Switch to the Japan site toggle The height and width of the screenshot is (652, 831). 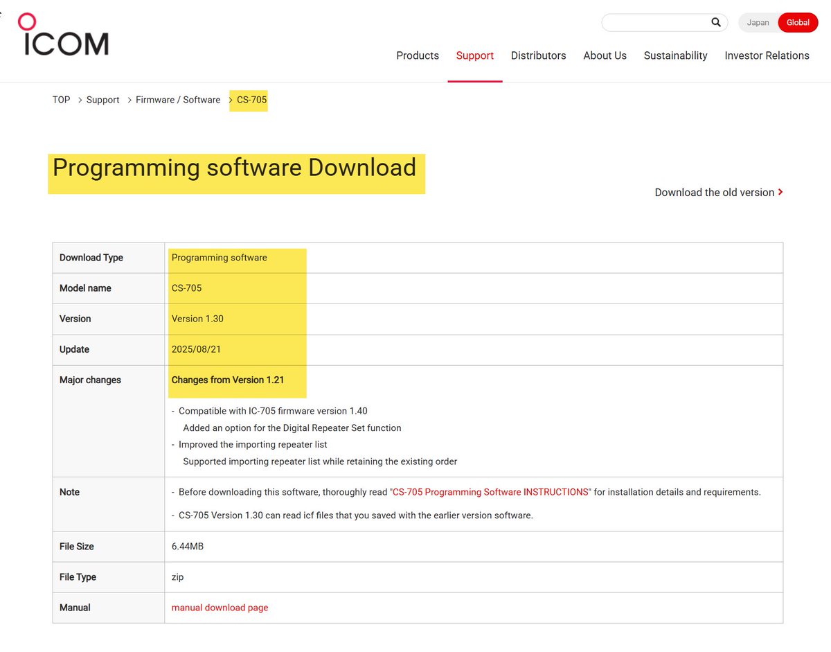758,22
